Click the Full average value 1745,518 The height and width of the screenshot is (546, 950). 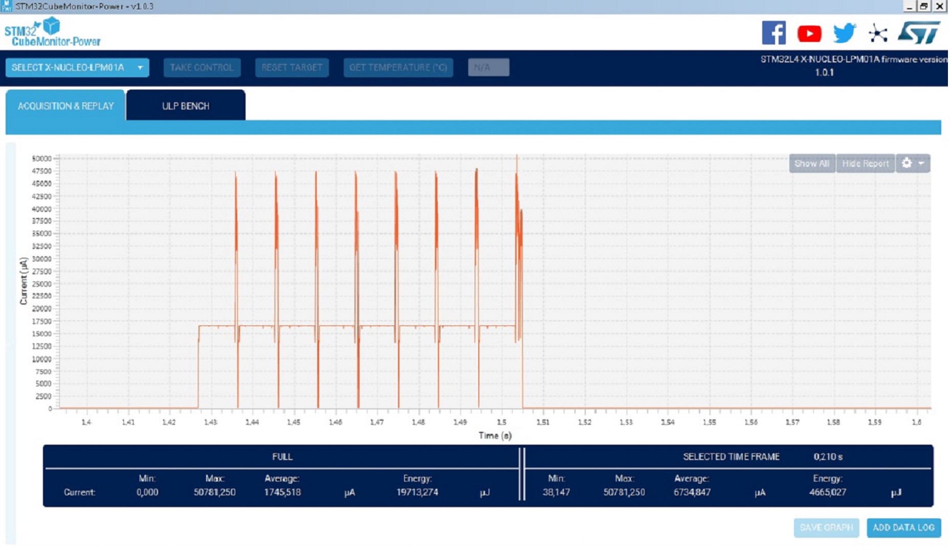click(x=282, y=492)
